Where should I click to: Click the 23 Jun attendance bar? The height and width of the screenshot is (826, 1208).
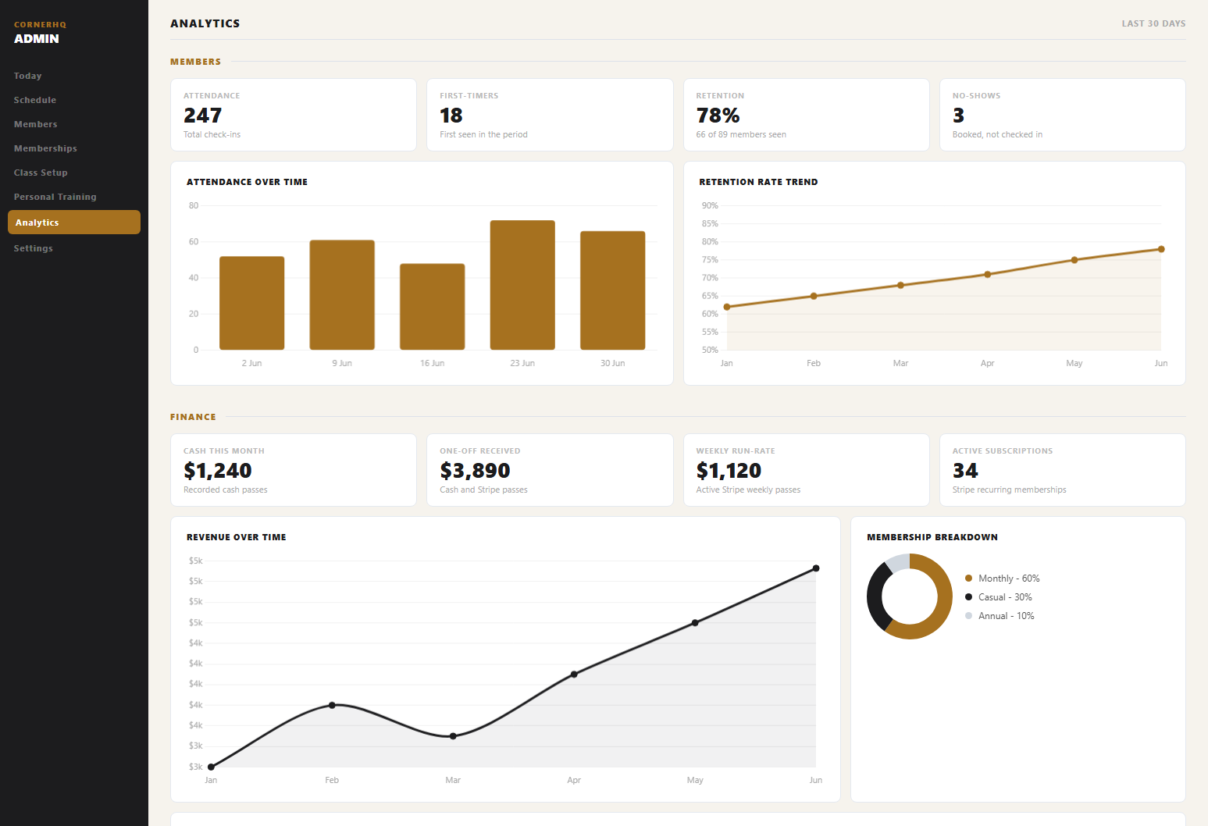[522, 285]
